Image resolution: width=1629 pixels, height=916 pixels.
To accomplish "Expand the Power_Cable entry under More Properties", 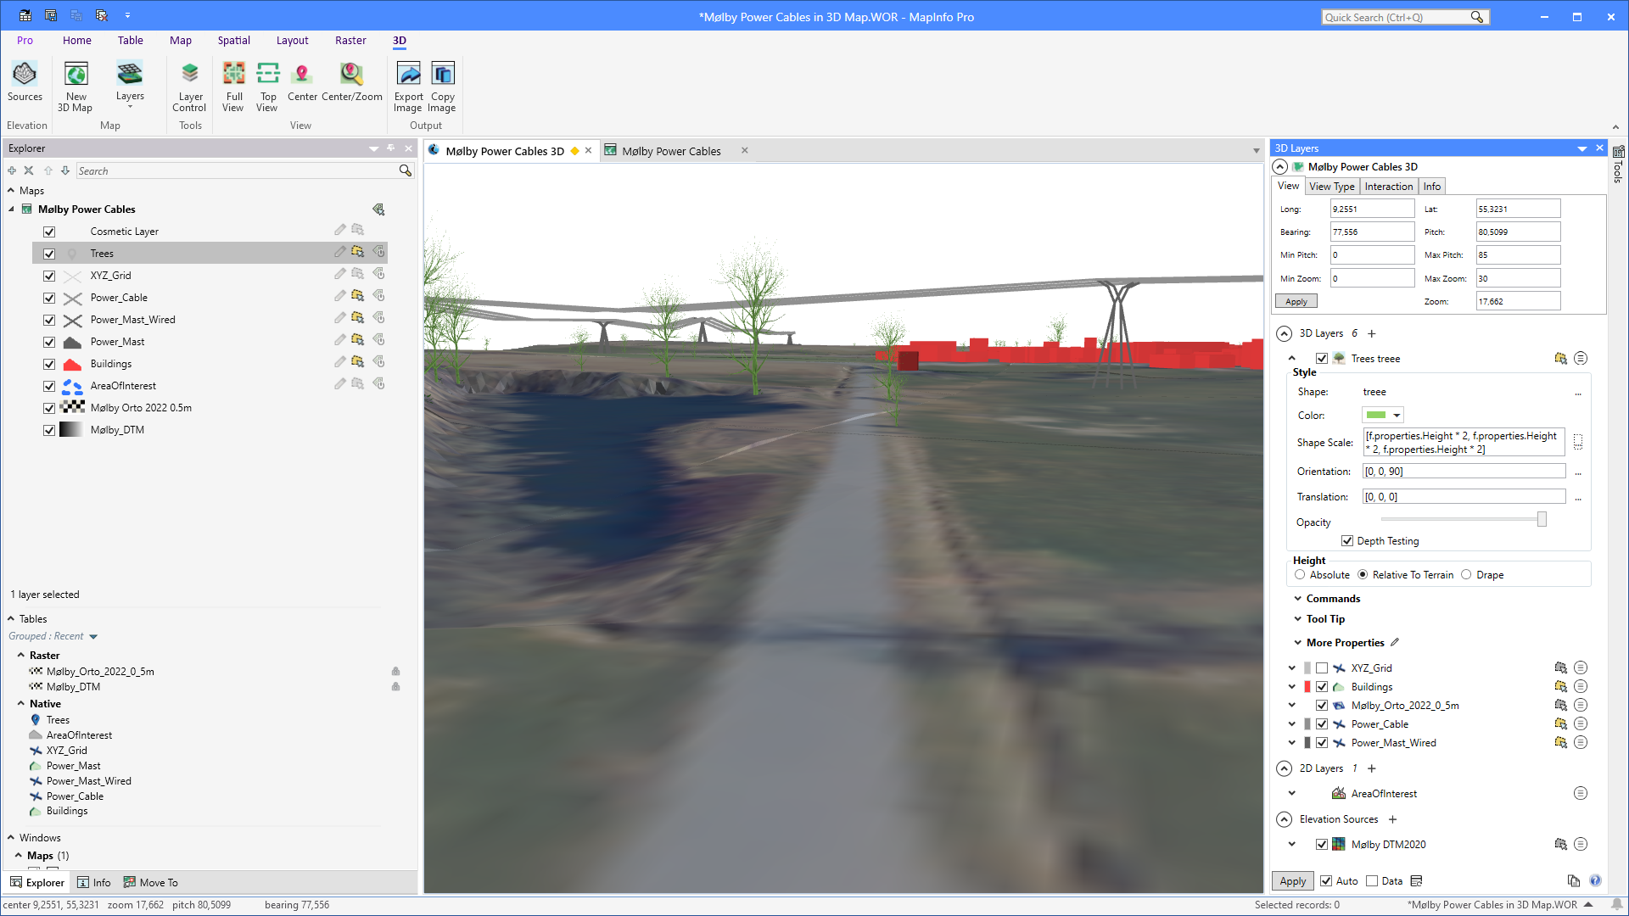I will 1292,723.
